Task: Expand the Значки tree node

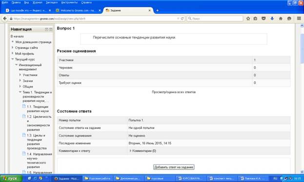Action: (x=20, y=81)
